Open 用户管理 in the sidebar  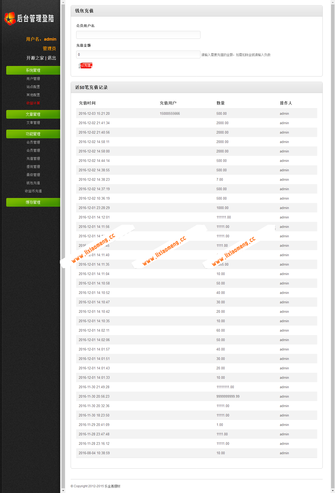click(x=33, y=79)
